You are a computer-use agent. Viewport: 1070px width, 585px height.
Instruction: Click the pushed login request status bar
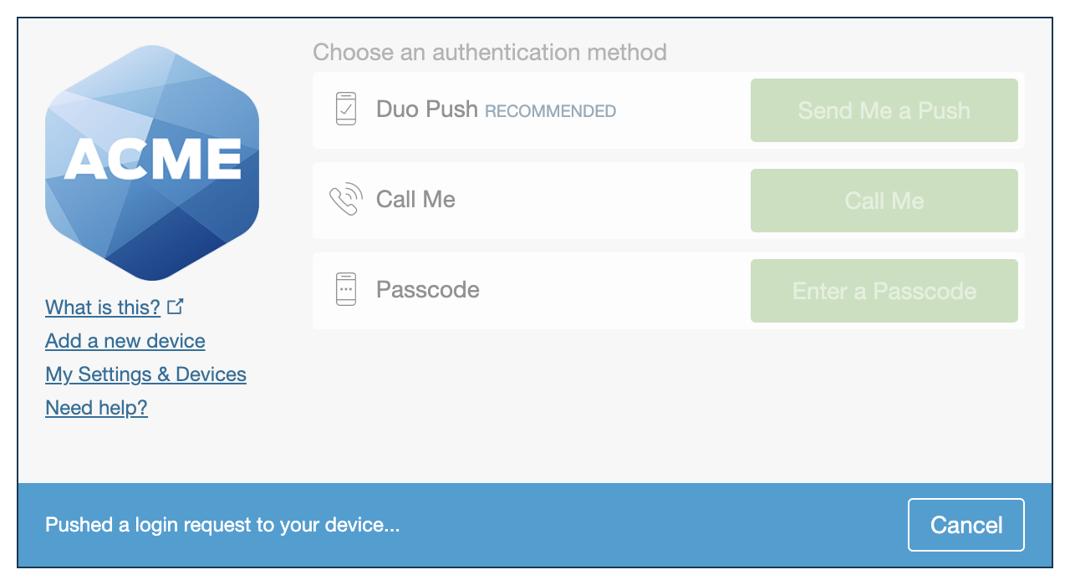pos(223,524)
